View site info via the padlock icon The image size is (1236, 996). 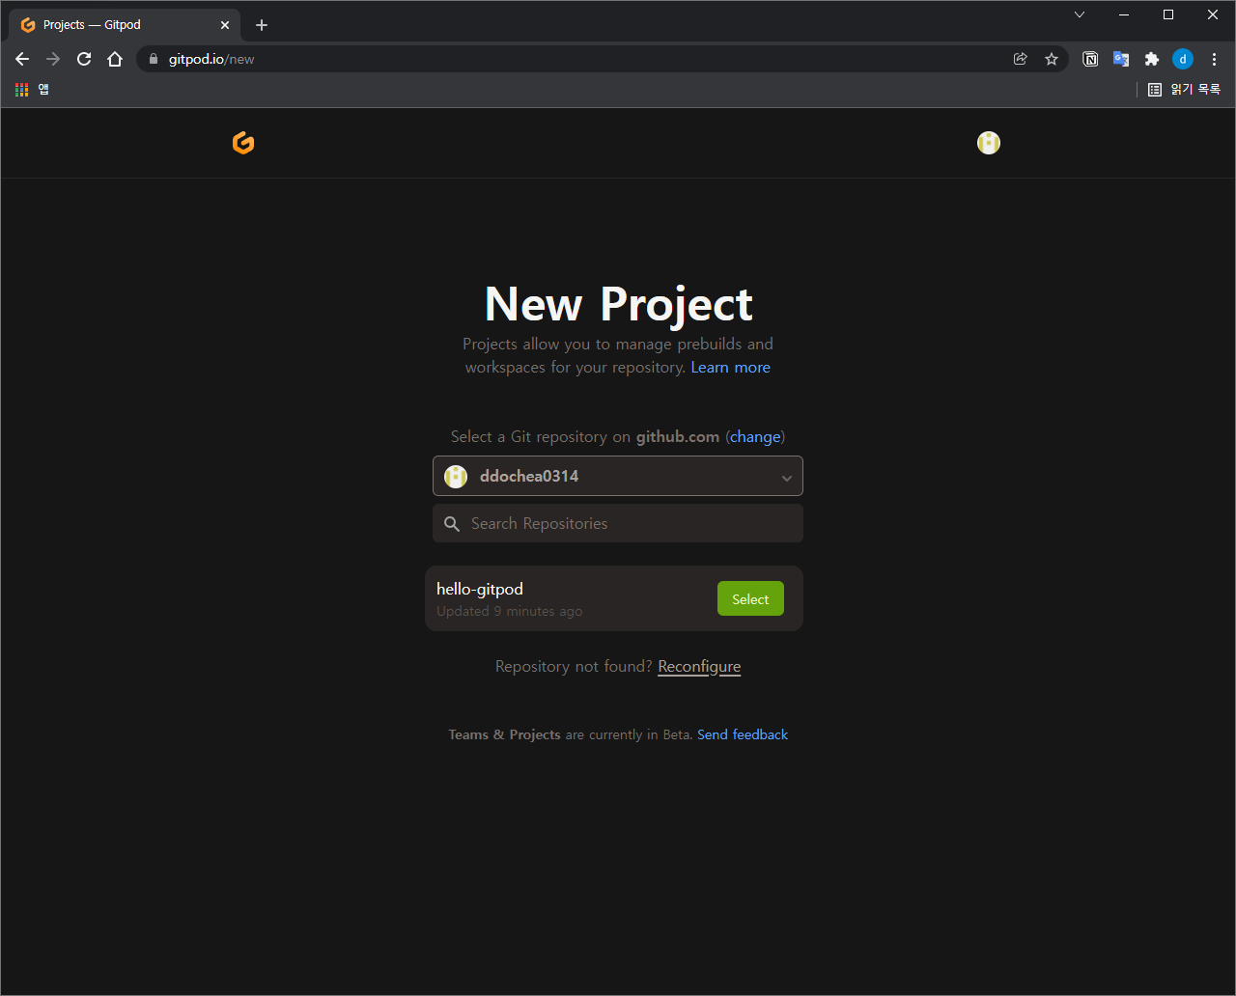(x=153, y=59)
